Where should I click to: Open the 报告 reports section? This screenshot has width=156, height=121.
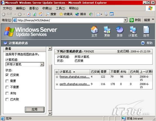coord(120,31)
